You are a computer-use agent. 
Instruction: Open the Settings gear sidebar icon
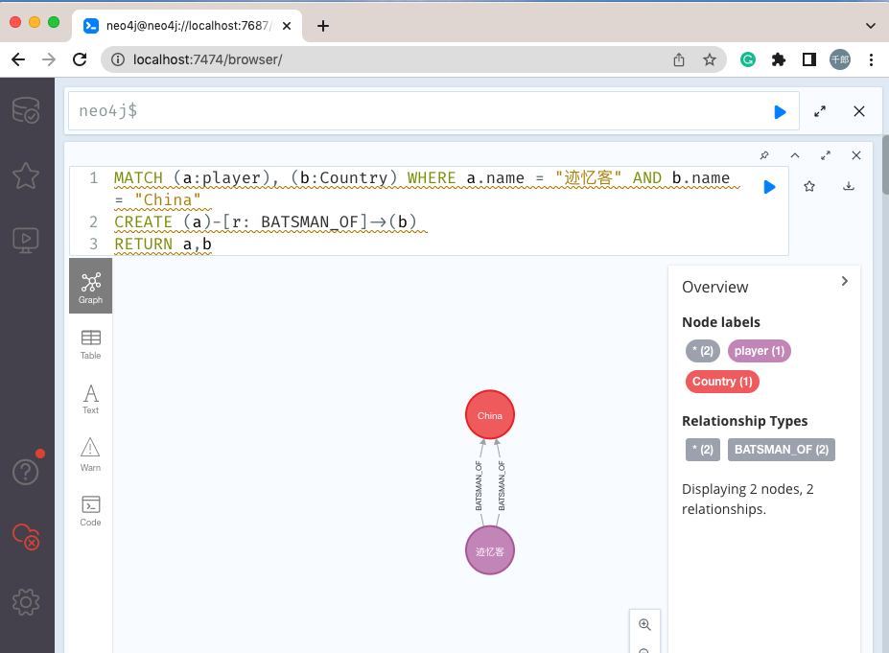click(26, 602)
